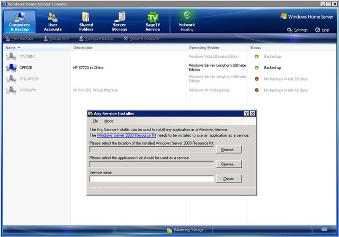Click the green status dot for MACMINI
Viewport: 339px width, 237px height.
tap(256, 57)
